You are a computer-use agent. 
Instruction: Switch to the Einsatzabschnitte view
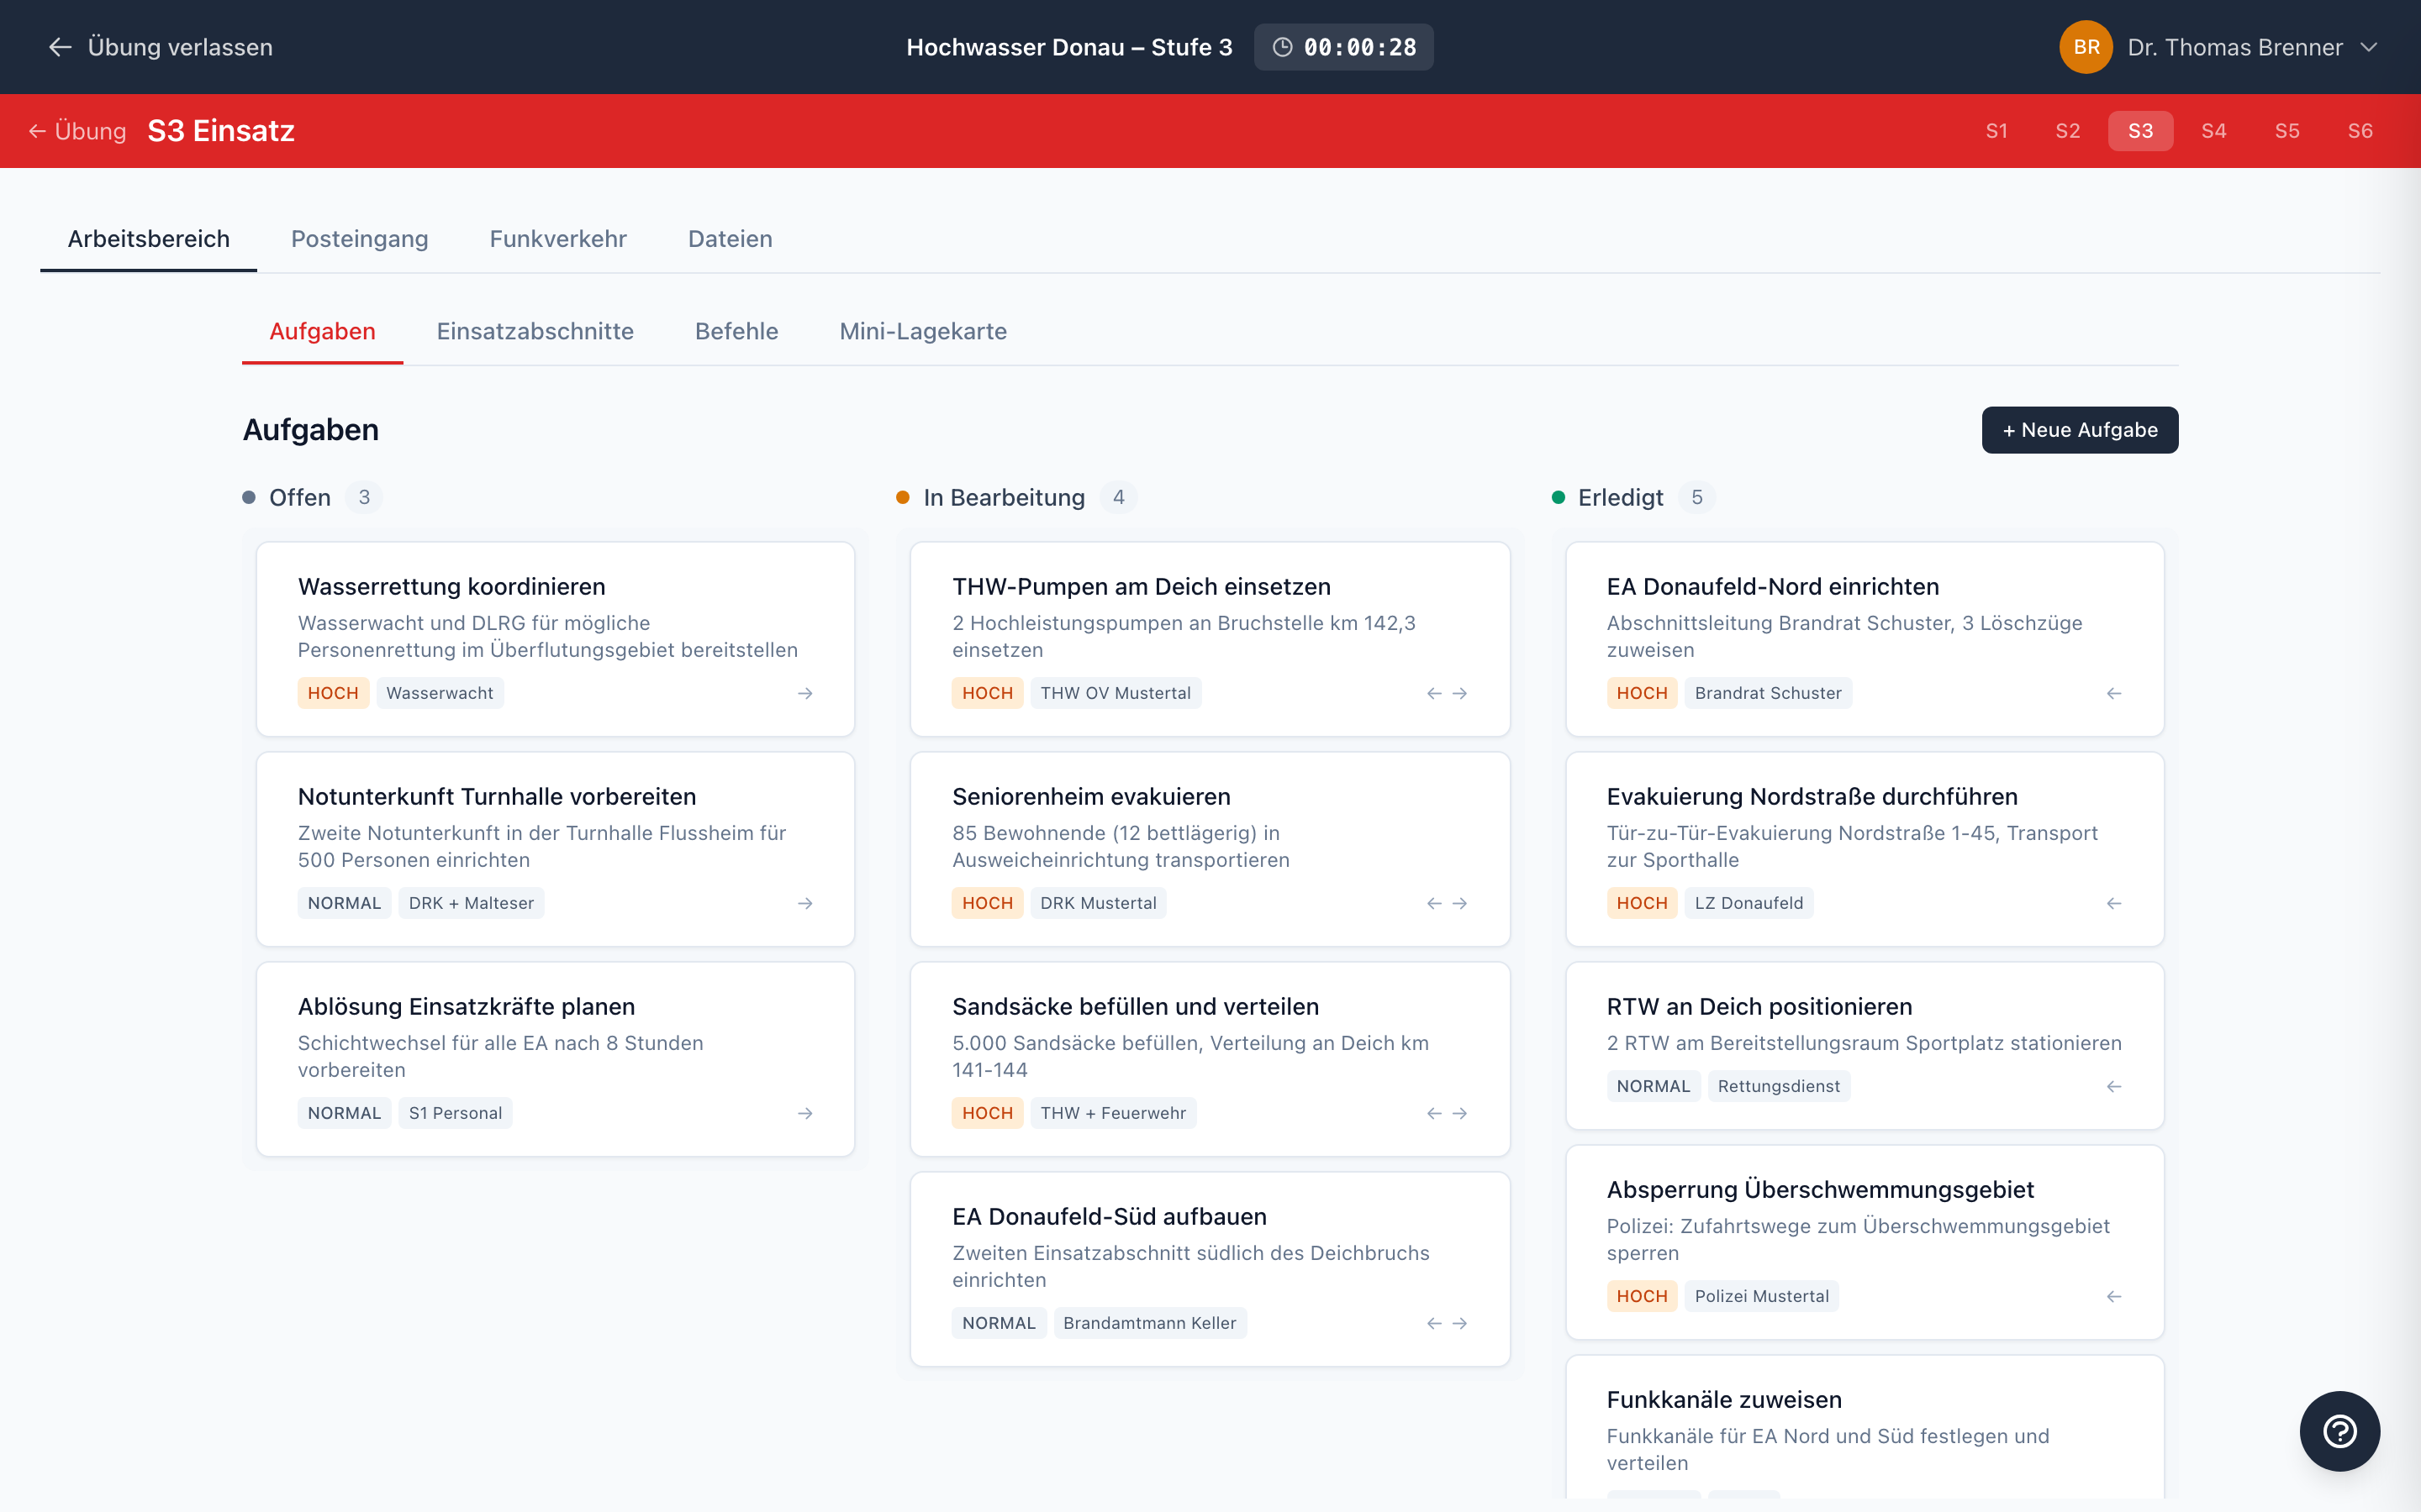[x=535, y=331]
